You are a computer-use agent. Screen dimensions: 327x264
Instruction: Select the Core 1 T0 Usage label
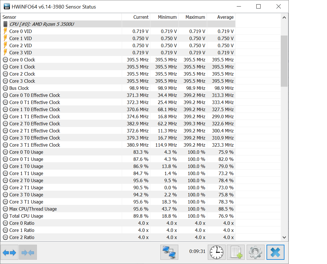(x=26, y=166)
